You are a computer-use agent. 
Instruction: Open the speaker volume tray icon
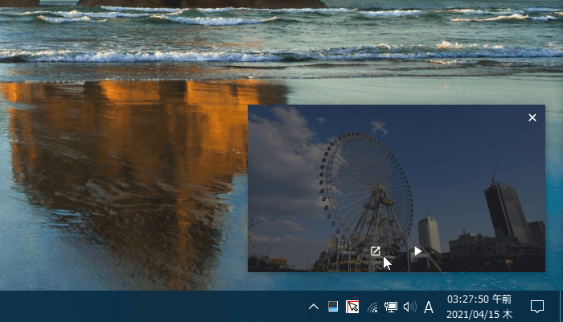pyautogui.click(x=409, y=307)
